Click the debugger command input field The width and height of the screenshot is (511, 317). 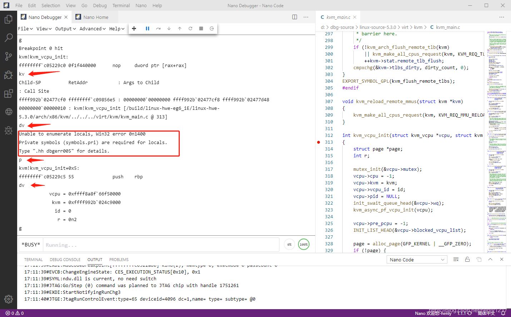click(x=161, y=245)
